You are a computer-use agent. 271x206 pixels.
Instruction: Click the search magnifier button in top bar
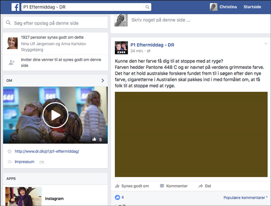coord(147,7)
